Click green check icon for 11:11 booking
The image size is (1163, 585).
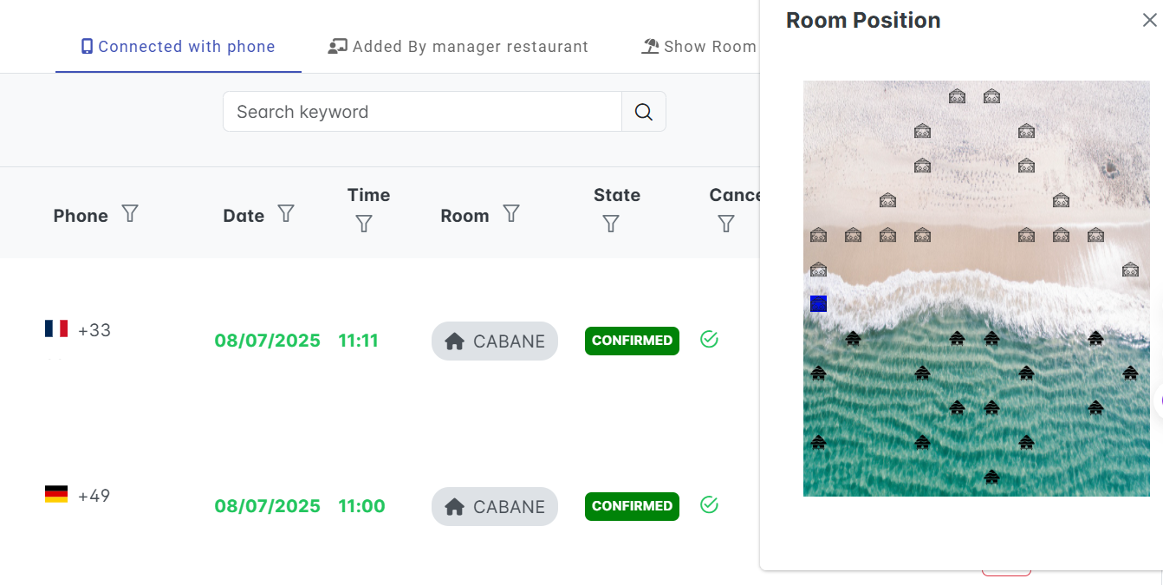tap(709, 339)
